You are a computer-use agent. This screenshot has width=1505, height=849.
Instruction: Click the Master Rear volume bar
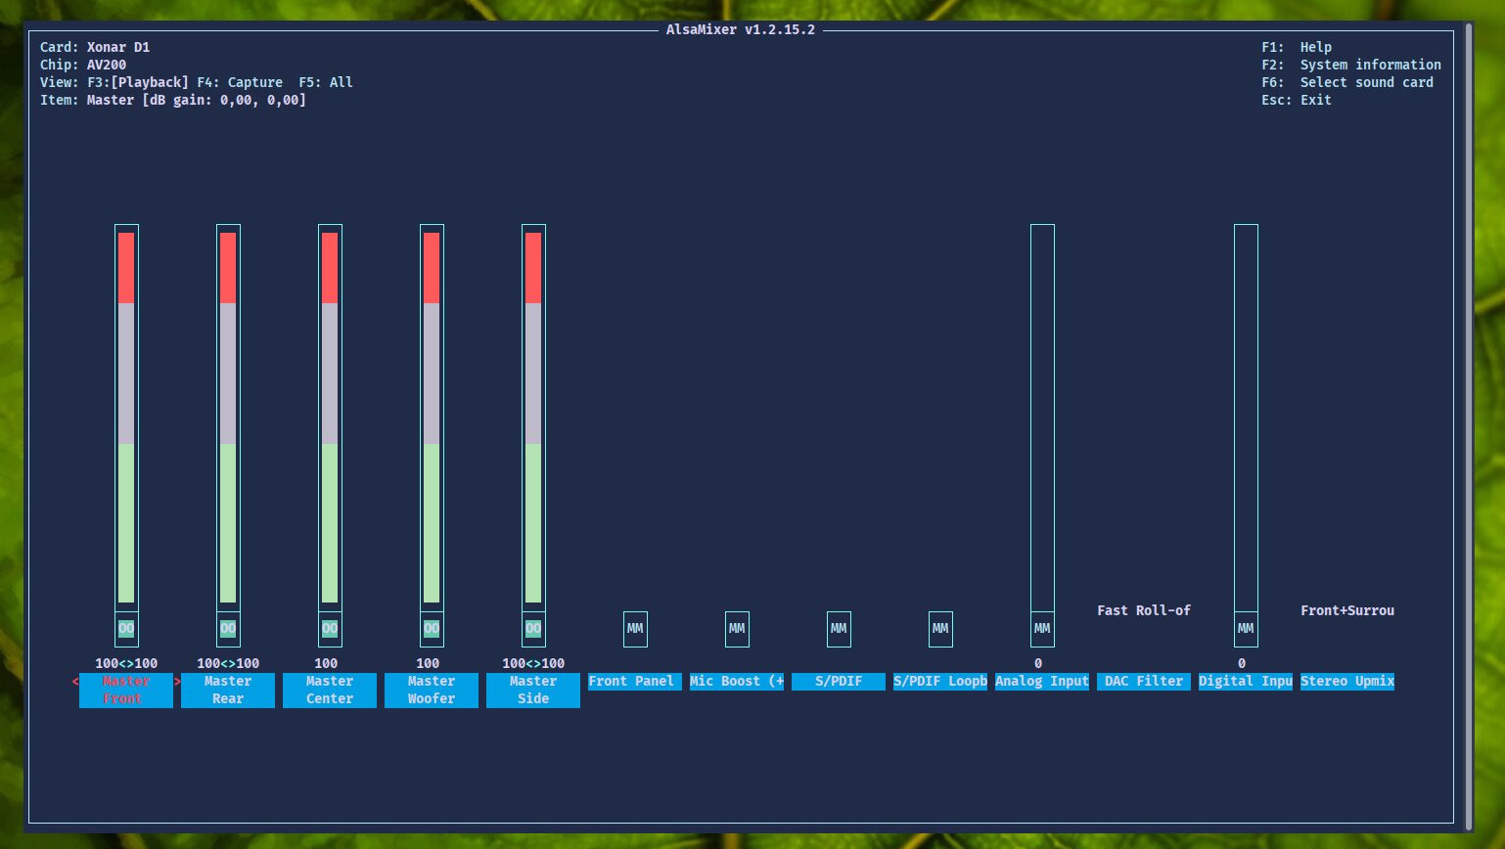click(x=228, y=418)
